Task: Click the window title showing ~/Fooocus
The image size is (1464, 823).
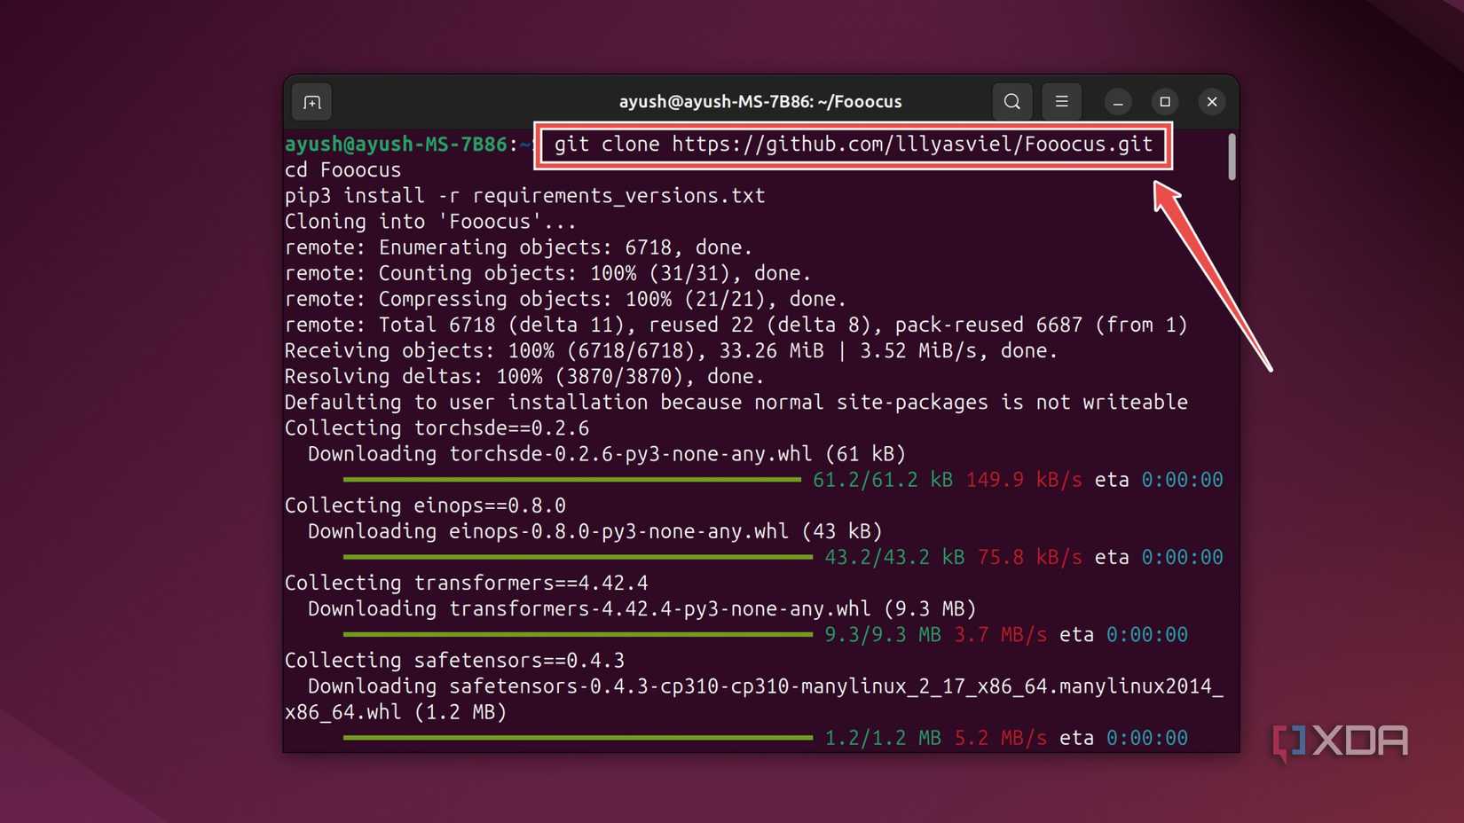Action: [x=760, y=101]
